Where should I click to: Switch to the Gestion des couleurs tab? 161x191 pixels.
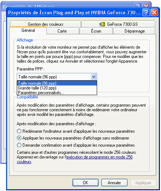click(x=45, y=24)
